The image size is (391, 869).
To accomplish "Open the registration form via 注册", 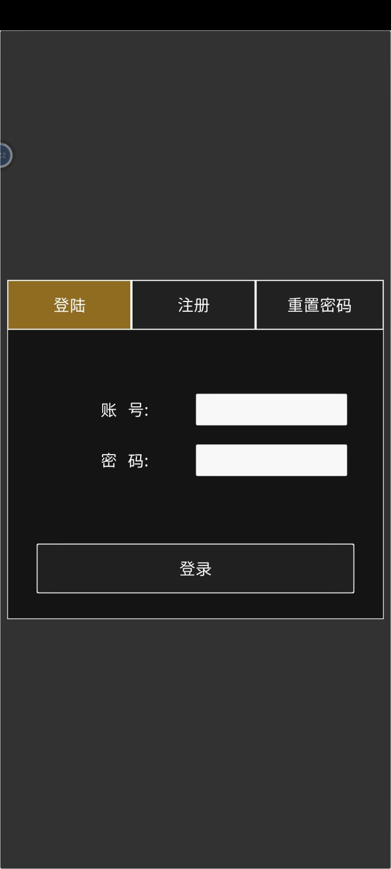I will point(194,305).
